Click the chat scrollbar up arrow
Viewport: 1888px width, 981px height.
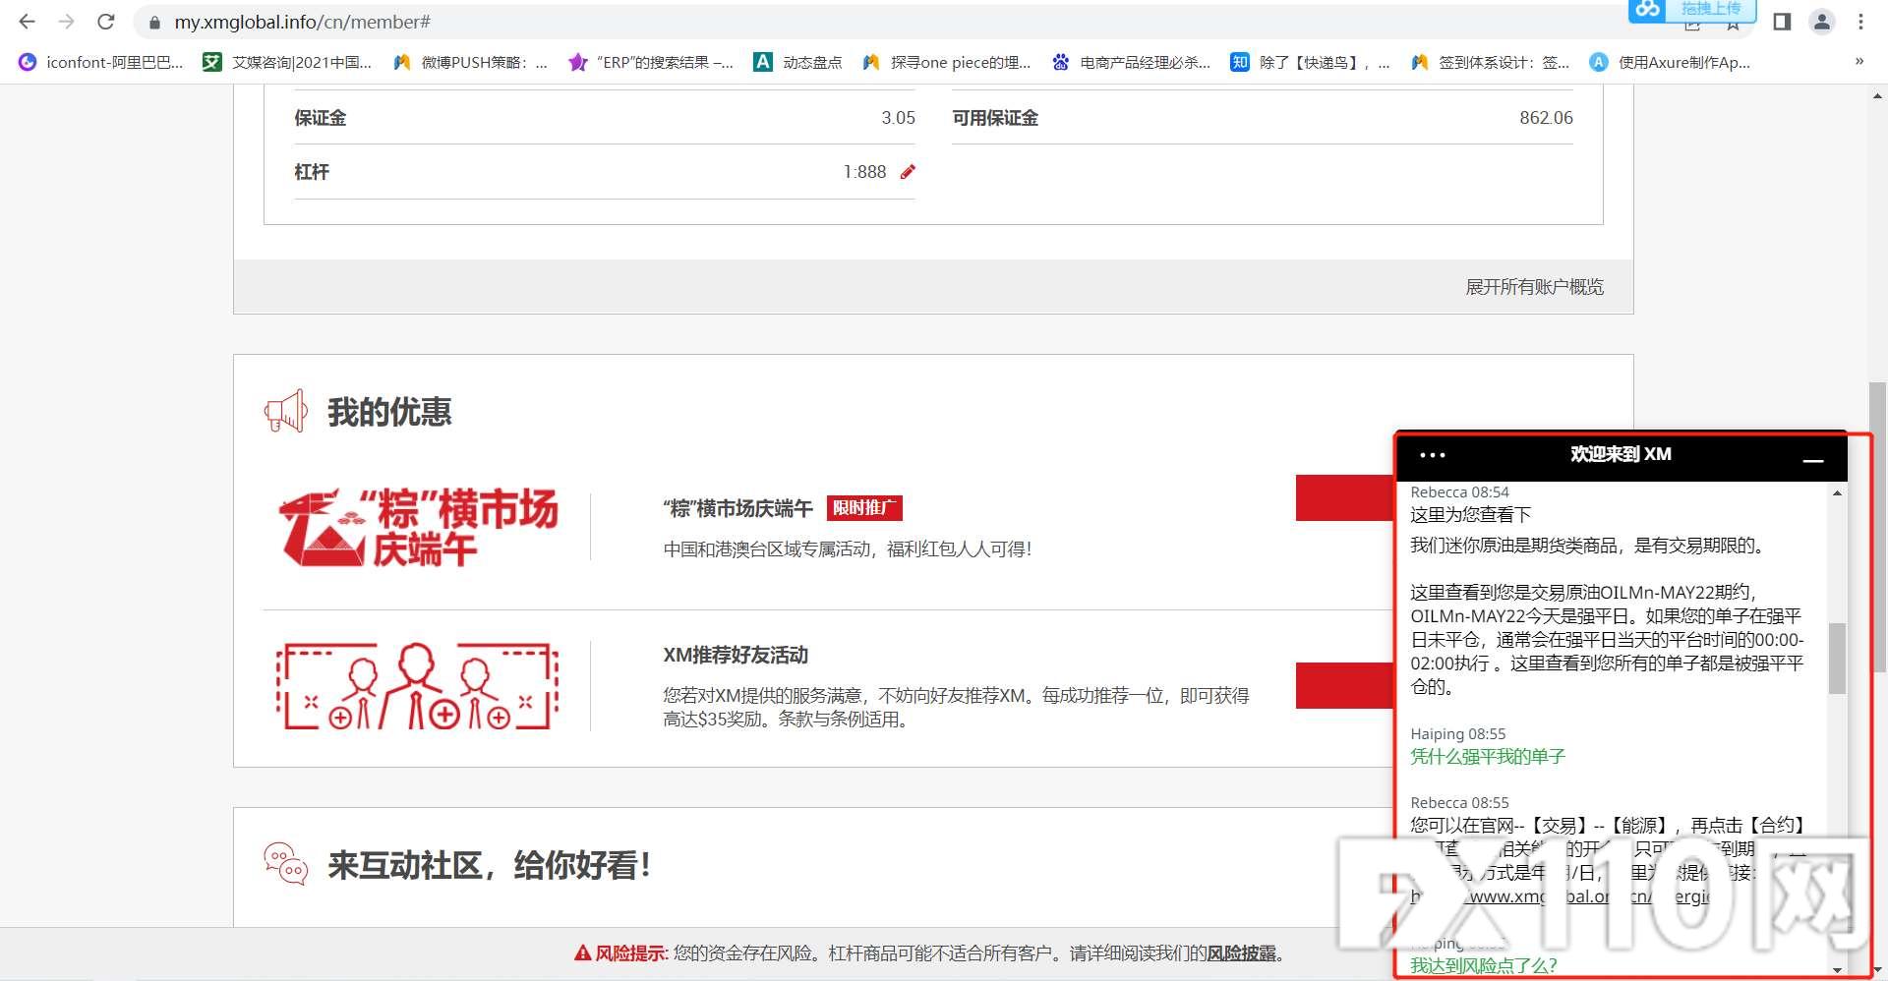[1837, 493]
